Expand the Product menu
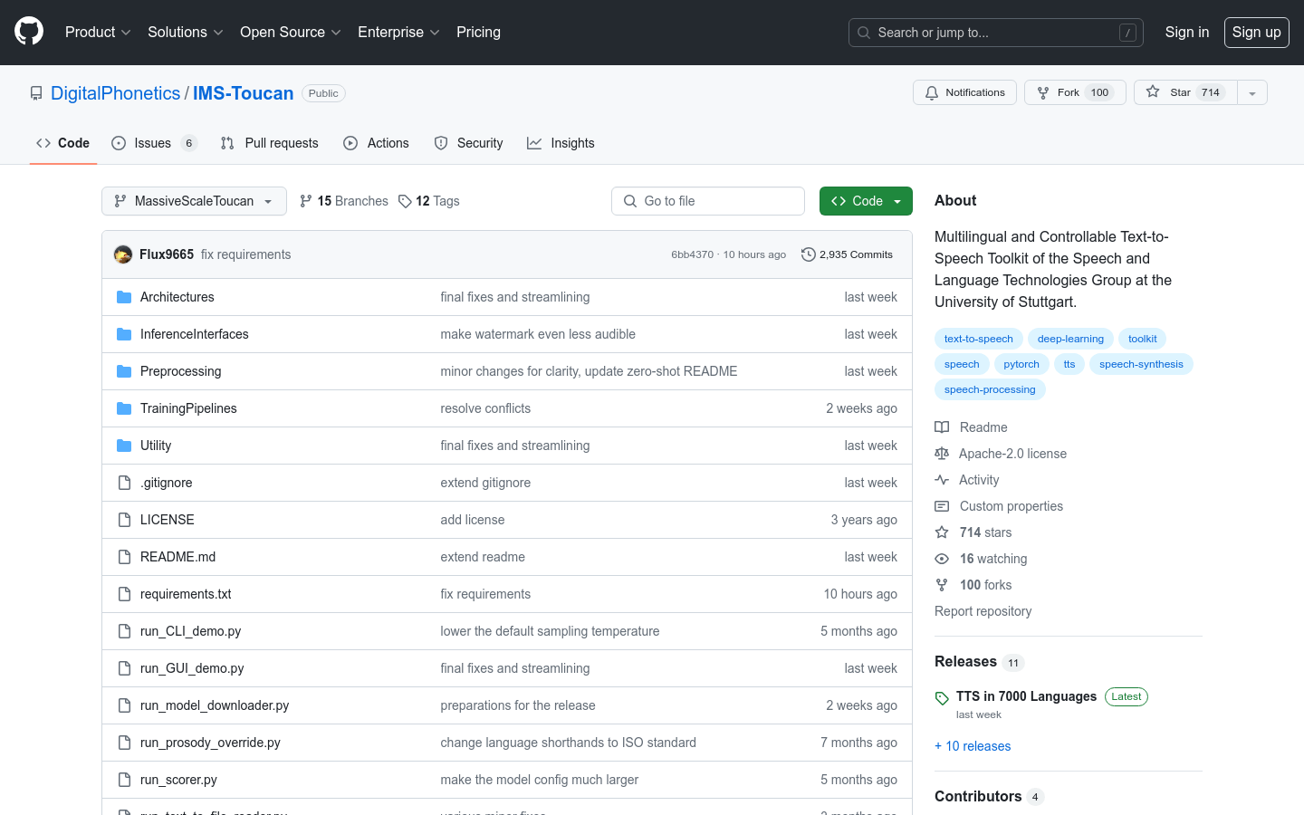This screenshot has width=1304, height=815. click(98, 32)
